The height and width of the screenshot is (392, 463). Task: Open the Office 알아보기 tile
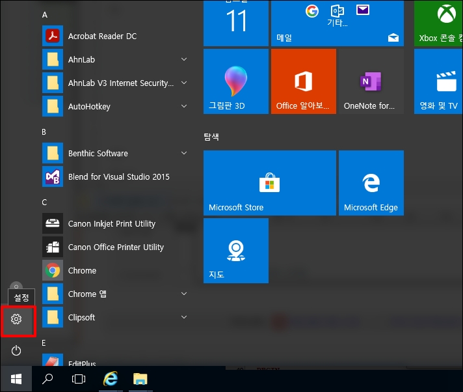(x=304, y=81)
